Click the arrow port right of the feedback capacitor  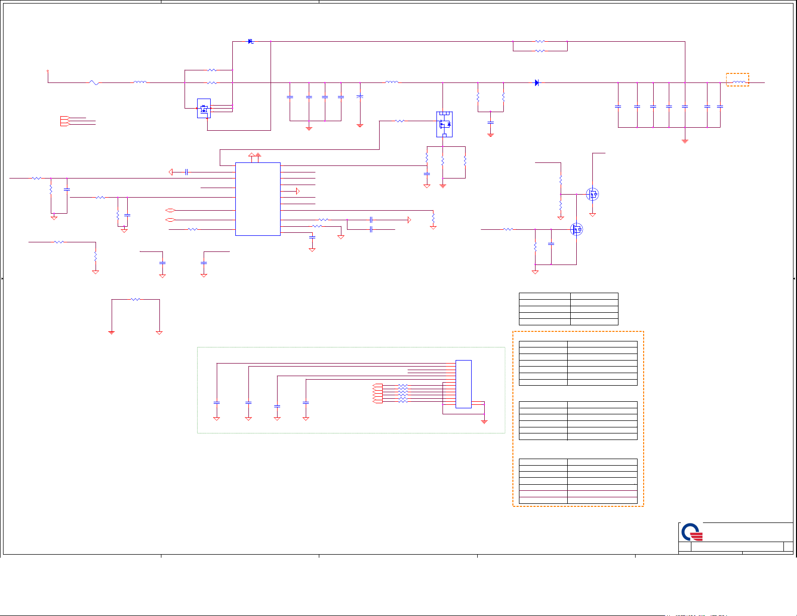point(409,220)
